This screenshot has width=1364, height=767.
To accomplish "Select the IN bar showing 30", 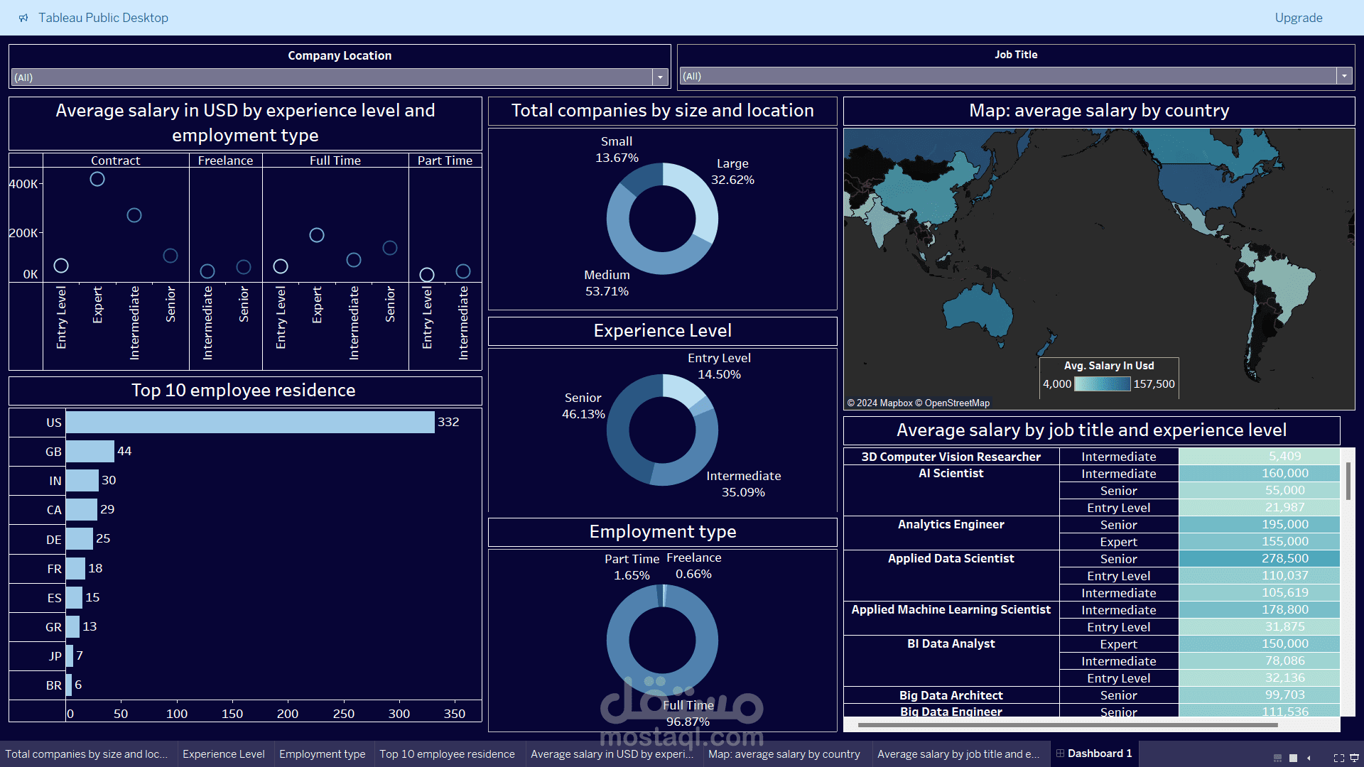I will pyautogui.click(x=82, y=481).
